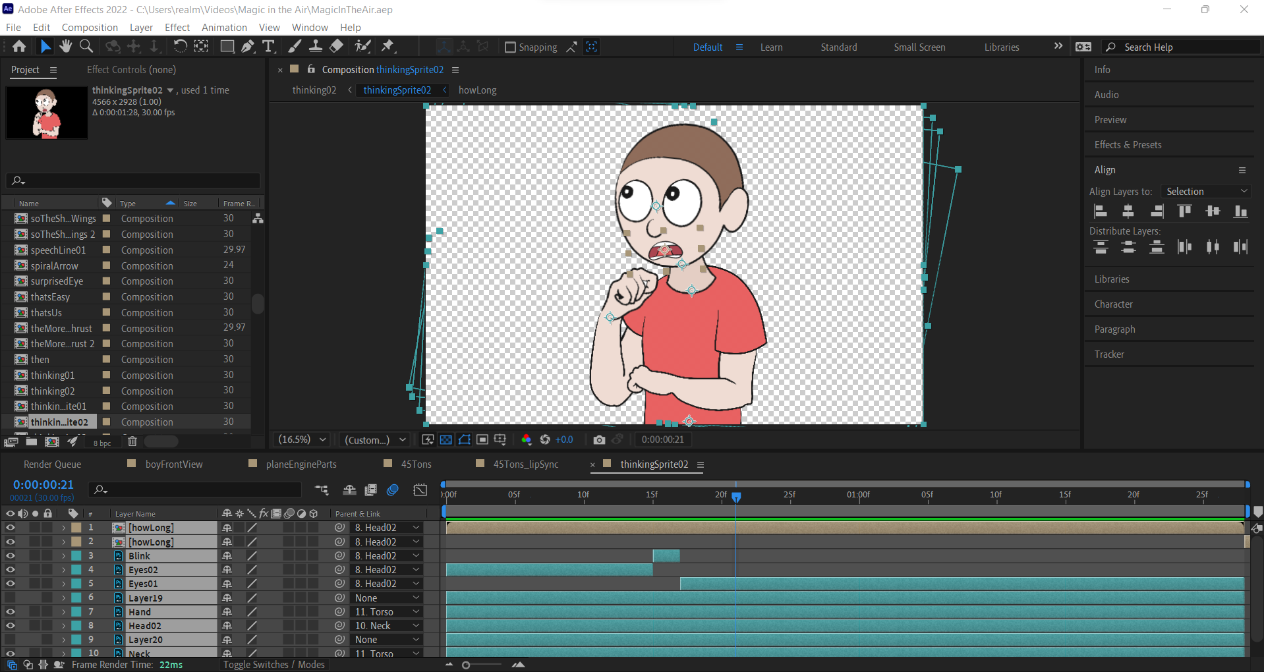1264x672 pixels.
Task: Open the Custom resolution dropdown
Action: [374, 439]
